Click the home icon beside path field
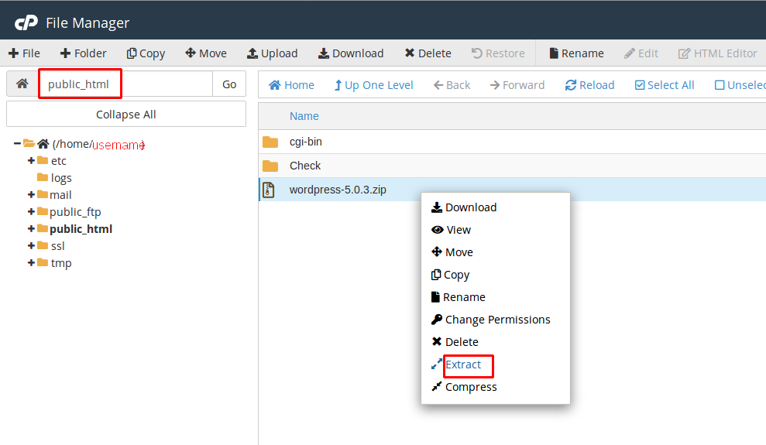 click(22, 84)
